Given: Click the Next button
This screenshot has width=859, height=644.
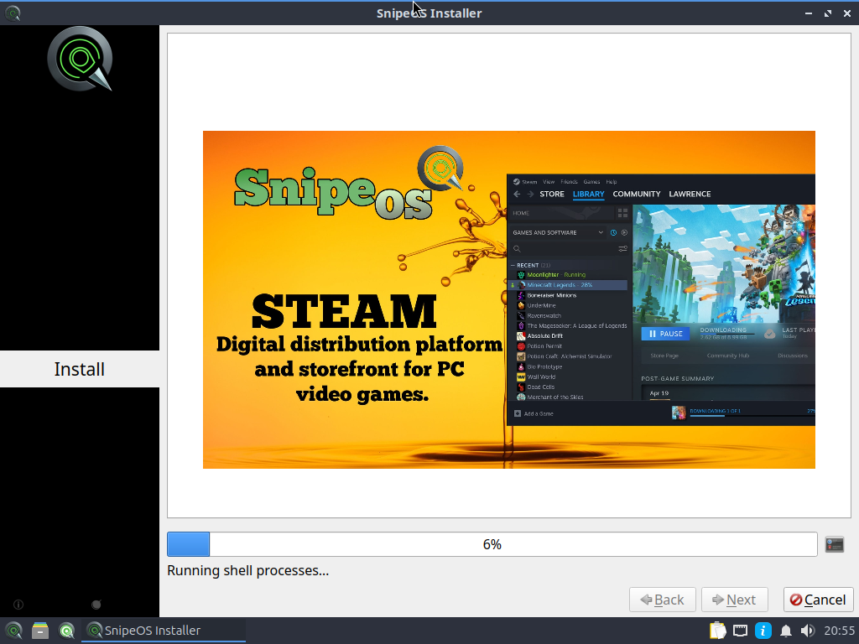Looking at the screenshot, I should 735,600.
